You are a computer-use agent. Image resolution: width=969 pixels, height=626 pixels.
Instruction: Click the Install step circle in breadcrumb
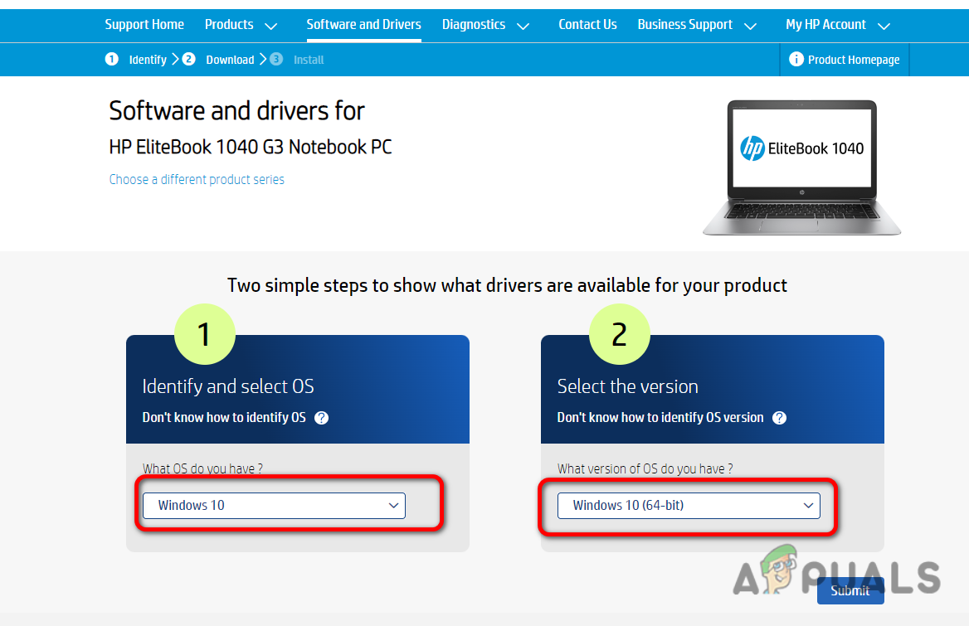coord(275,59)
